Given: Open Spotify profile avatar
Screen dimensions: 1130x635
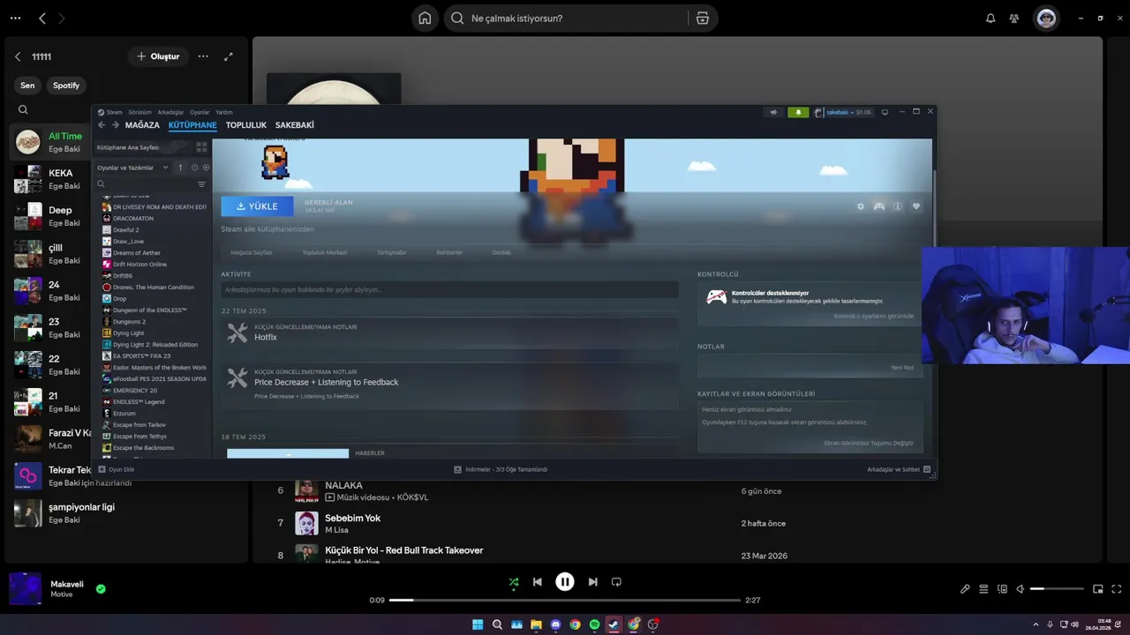Looking at the screenshot, I should [1046, 19].
